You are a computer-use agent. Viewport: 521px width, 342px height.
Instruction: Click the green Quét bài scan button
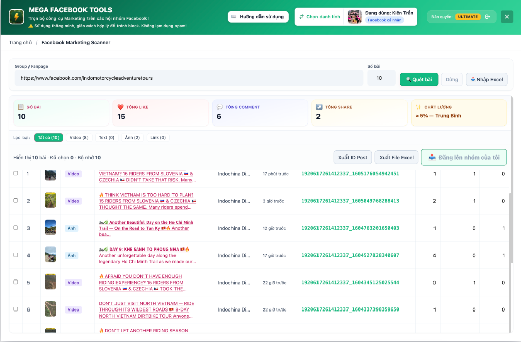pos(419,80)
